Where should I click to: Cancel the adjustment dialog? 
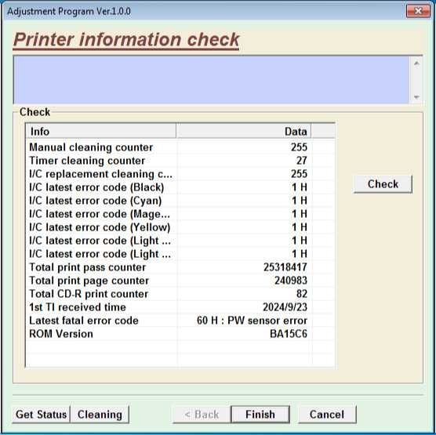(x=327, y=414)
